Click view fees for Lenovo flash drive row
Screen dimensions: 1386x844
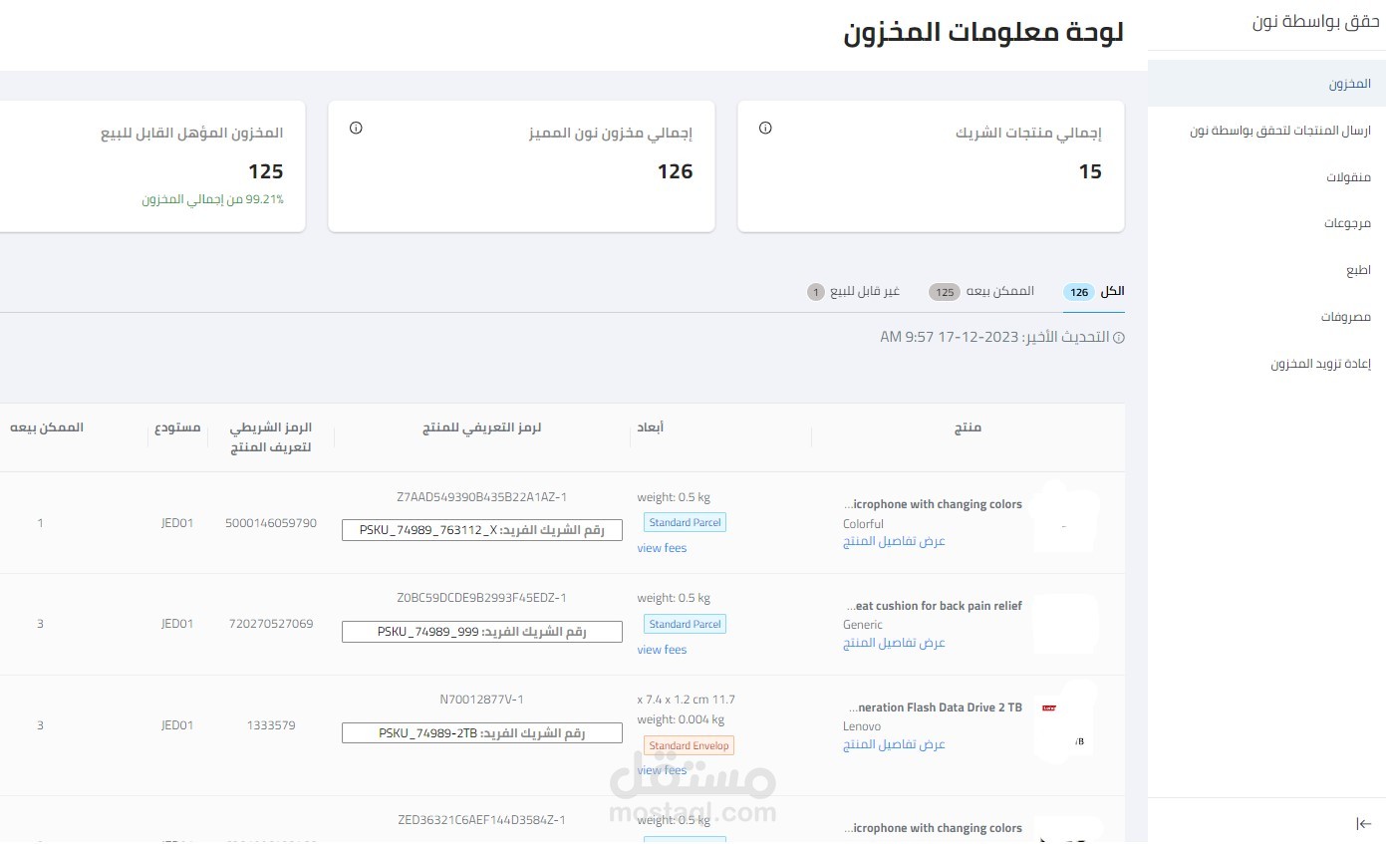pyautogui.click(x=662, y=770)
